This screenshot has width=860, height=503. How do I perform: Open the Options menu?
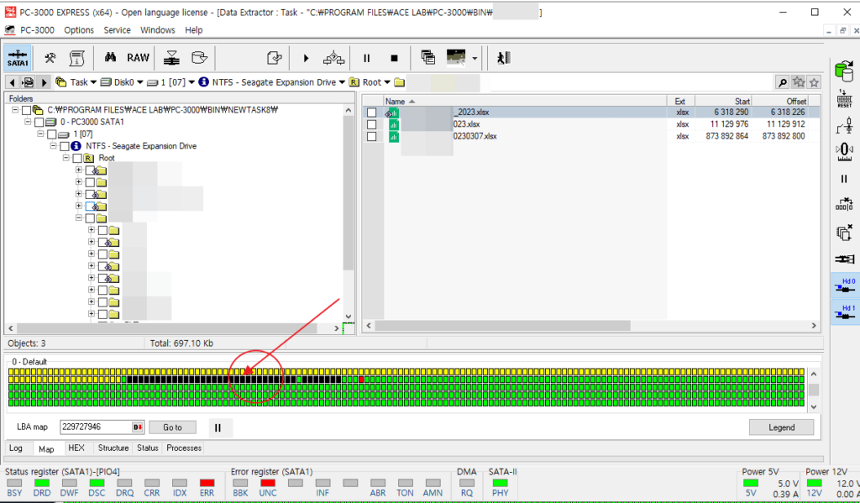(x=79, y=30)
